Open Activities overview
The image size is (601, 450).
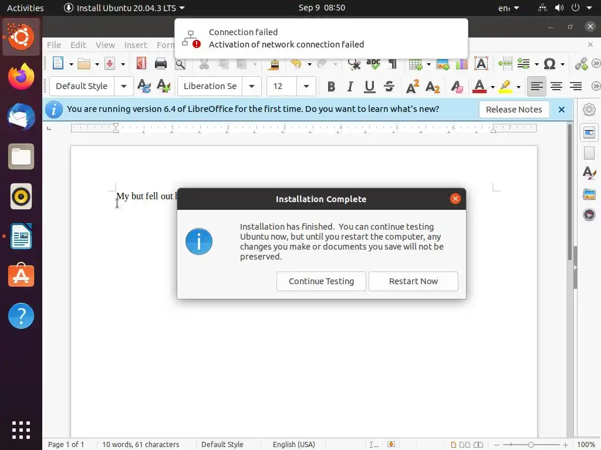(25, 8)
